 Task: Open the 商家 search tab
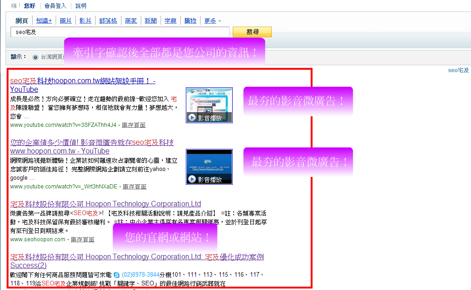(131, 21)
